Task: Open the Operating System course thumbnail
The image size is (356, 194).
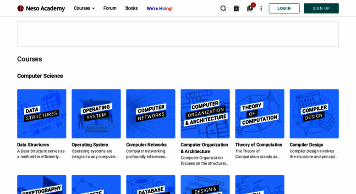Action: tap(96, 114)
